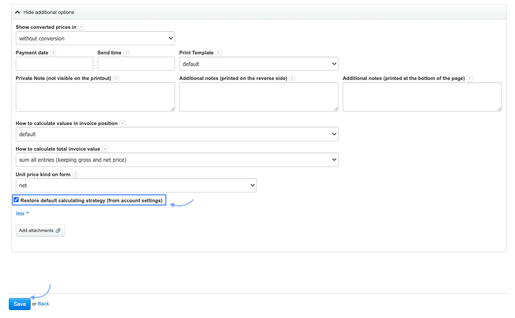
Task: Click into the Payment date field
Action: (54, 64)
